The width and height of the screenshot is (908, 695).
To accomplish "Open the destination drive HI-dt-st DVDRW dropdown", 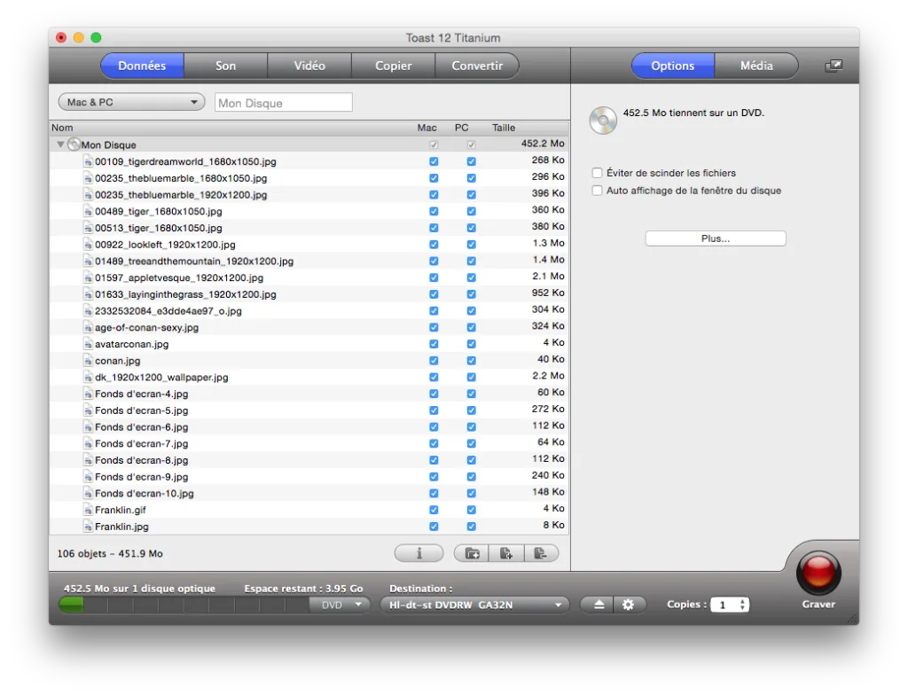I will tap(474, 604).
